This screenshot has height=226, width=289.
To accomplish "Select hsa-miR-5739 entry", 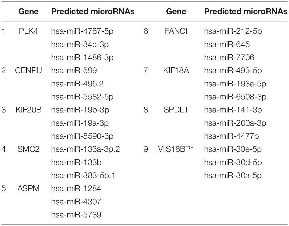I will tap(76, 215).
